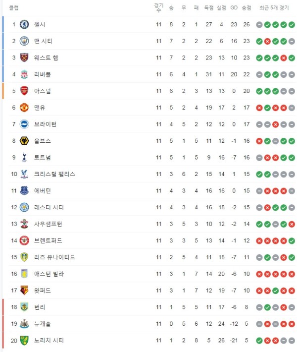This screenshot has width=297, height=352.
Task: Select the Liverpool crest icon
Action: [24, 74]
